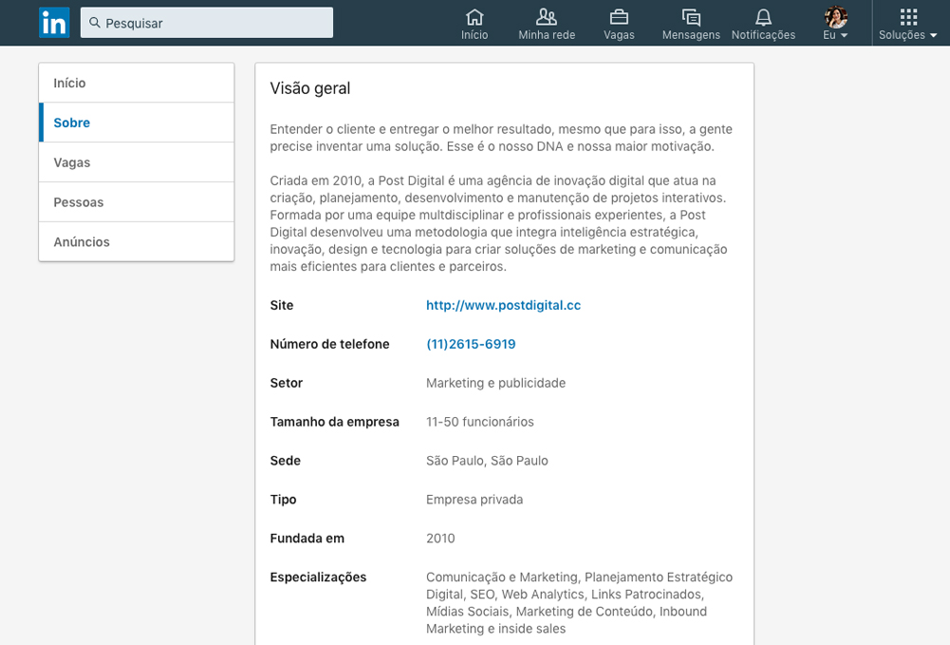This screenshot has height=645, width=950.
Task: Open the Início home icon
Action: 475,17
